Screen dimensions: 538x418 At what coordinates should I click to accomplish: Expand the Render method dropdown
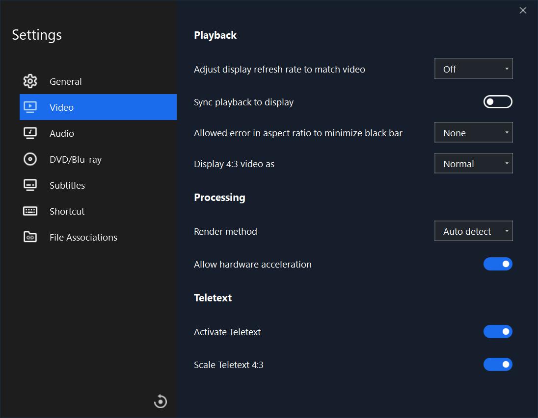tap(473, 231)
